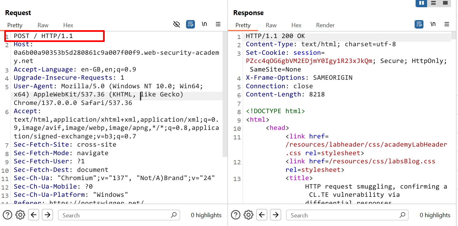This screenshot has width=458, height=226.
Task: Toggle hide non-printable characters eye icon in Request
Action: pyautogui.click(x=177, y=24)
